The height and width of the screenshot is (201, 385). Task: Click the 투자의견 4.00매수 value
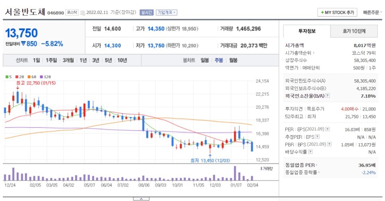tap(350, 109)
